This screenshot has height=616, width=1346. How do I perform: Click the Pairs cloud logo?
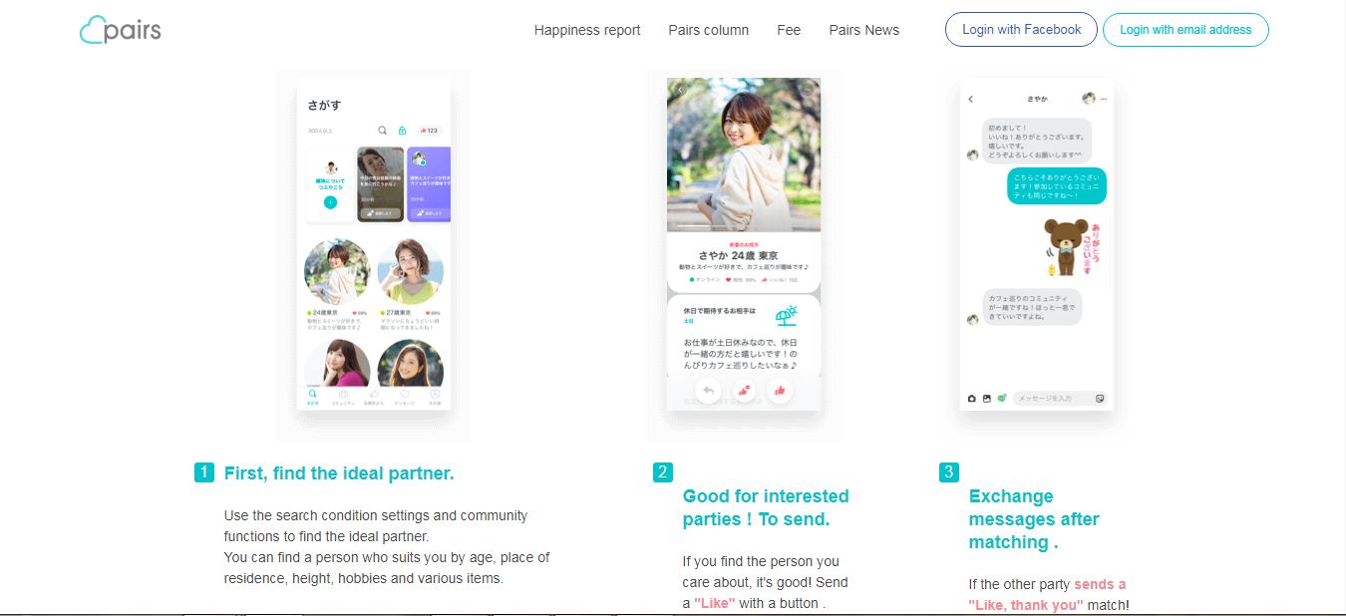[x=120, y=30]
